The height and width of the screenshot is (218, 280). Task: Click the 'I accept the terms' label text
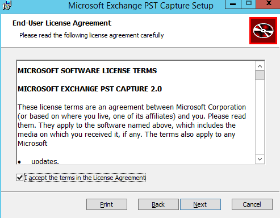point(85,178)
